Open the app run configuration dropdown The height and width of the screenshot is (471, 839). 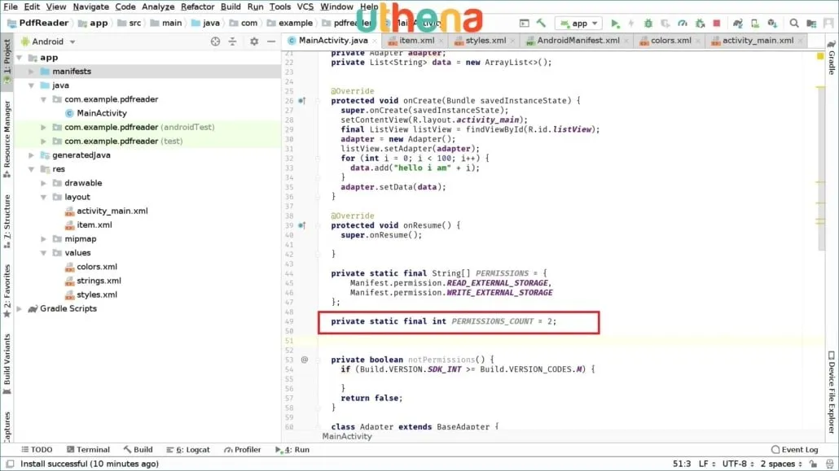click(x=579, y=24)
